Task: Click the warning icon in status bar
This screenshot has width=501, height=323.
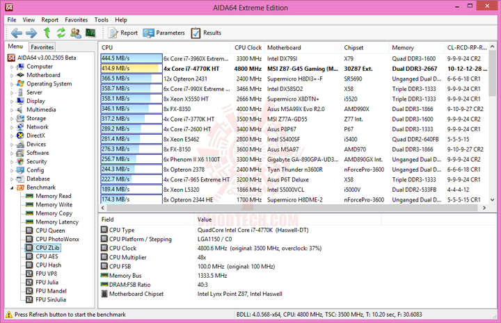Action: click(9, 315)
